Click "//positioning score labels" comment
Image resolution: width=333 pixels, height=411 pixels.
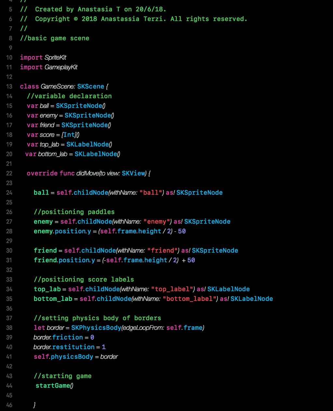pyautogui.click(x=84, y=279)
